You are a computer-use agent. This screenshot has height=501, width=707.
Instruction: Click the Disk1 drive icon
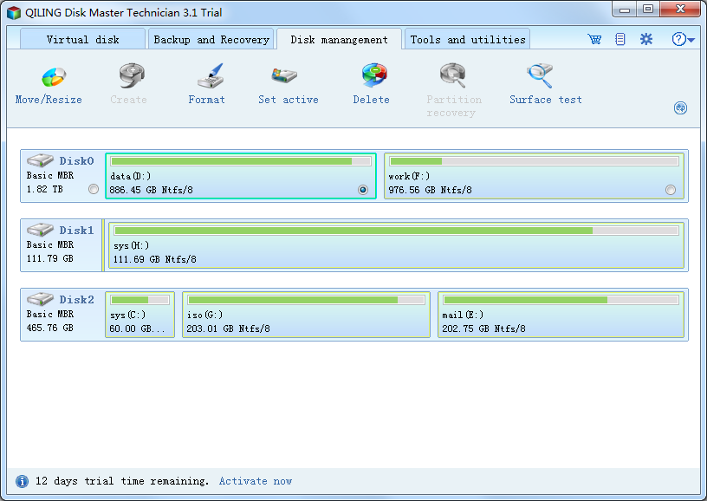[x=40, y=230]
